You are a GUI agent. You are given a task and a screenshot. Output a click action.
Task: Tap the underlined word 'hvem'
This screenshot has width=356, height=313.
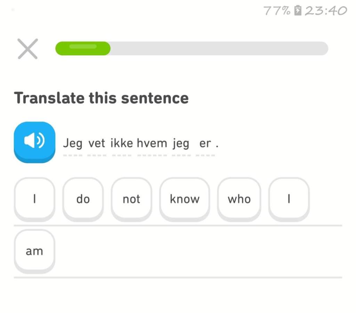click(x=152, y=143)
